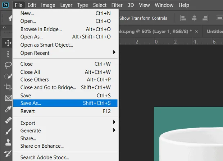Expand the Open Recent submenu

65,53
